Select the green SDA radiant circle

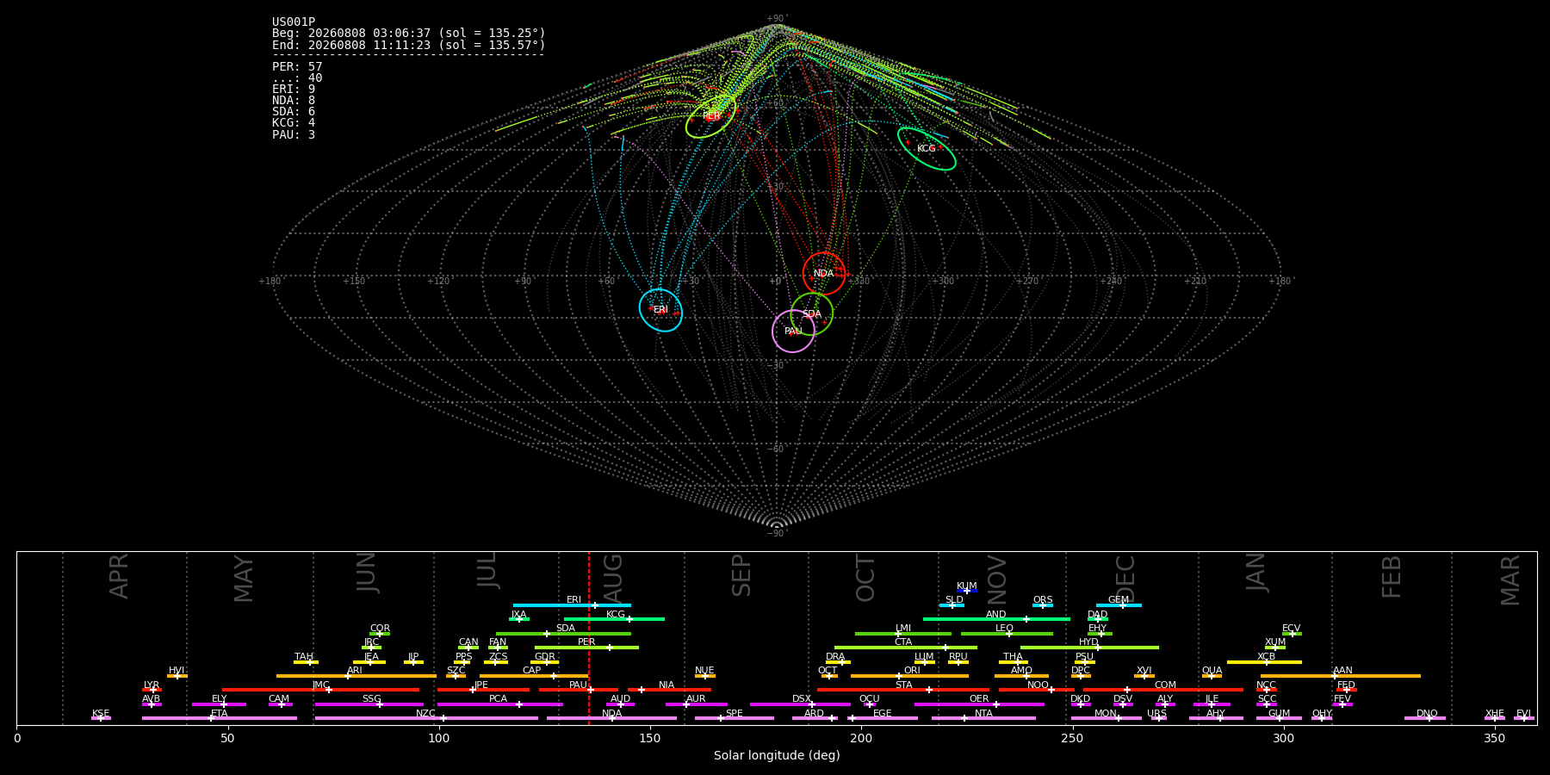[x=812, y=314]
